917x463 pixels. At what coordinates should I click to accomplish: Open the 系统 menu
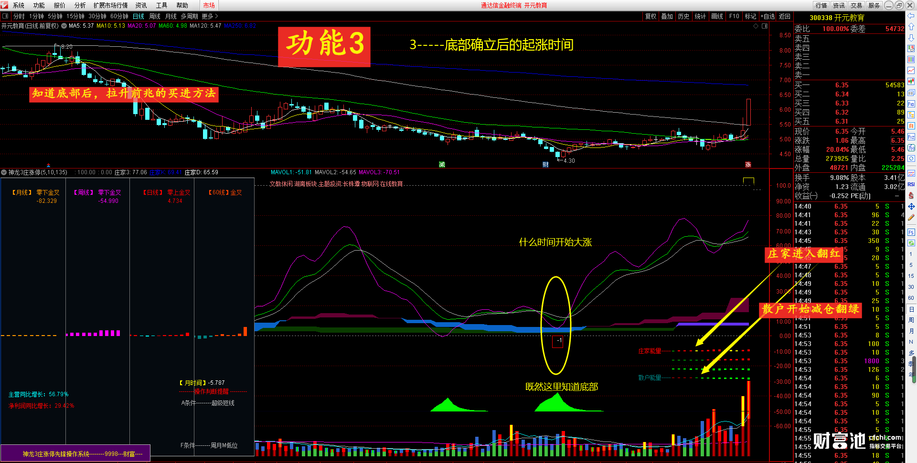19,5
